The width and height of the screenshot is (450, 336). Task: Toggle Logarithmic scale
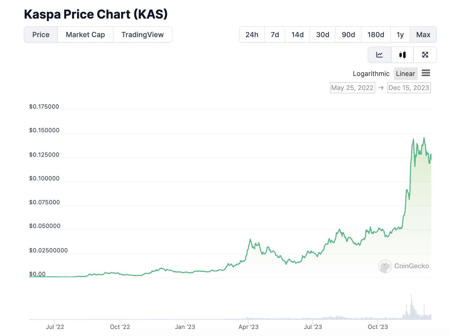pyautogui.click(x=371, y=74)
